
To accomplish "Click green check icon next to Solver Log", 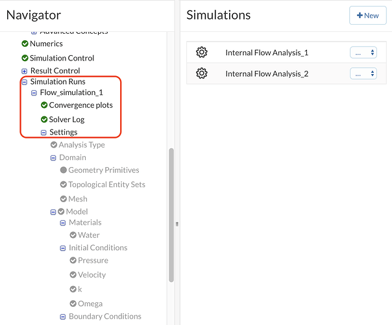I will coord(44,119).
